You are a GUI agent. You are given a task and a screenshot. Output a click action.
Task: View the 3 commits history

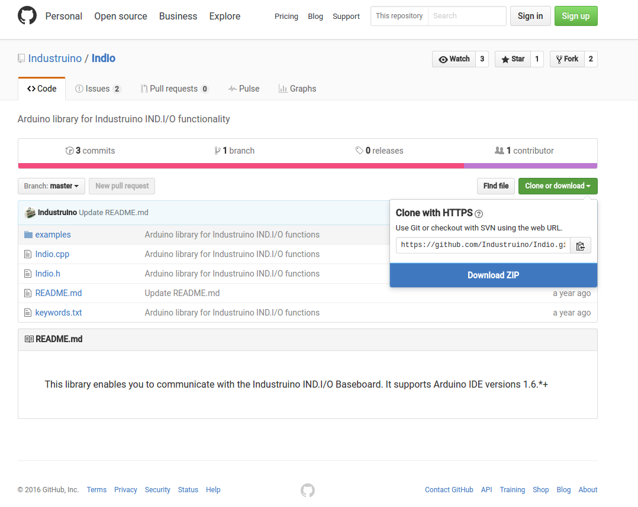(91, 151)
